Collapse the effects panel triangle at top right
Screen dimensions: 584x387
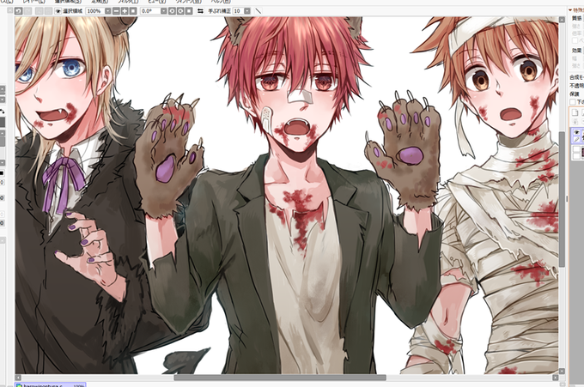(x=570, y=10)
